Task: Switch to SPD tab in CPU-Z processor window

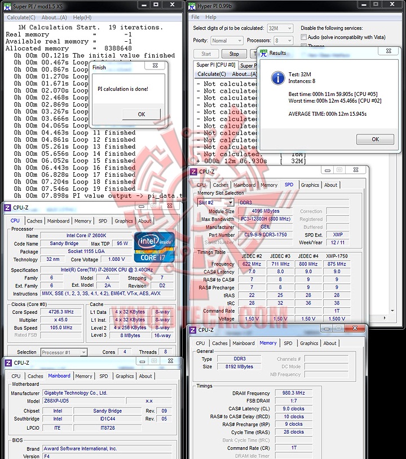Action: 103,221
